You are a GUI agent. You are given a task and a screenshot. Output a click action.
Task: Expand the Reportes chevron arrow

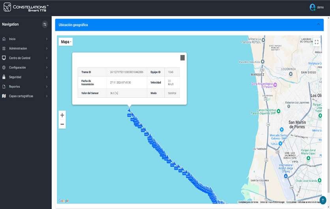(x=47, y=86)
